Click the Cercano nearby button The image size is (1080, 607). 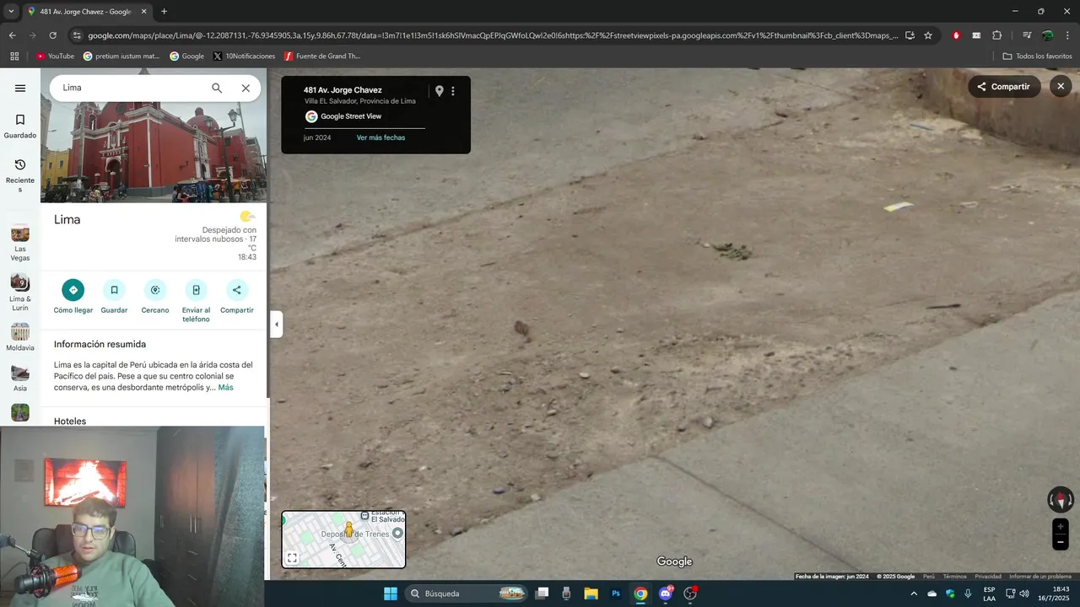[x=155, y=297]
